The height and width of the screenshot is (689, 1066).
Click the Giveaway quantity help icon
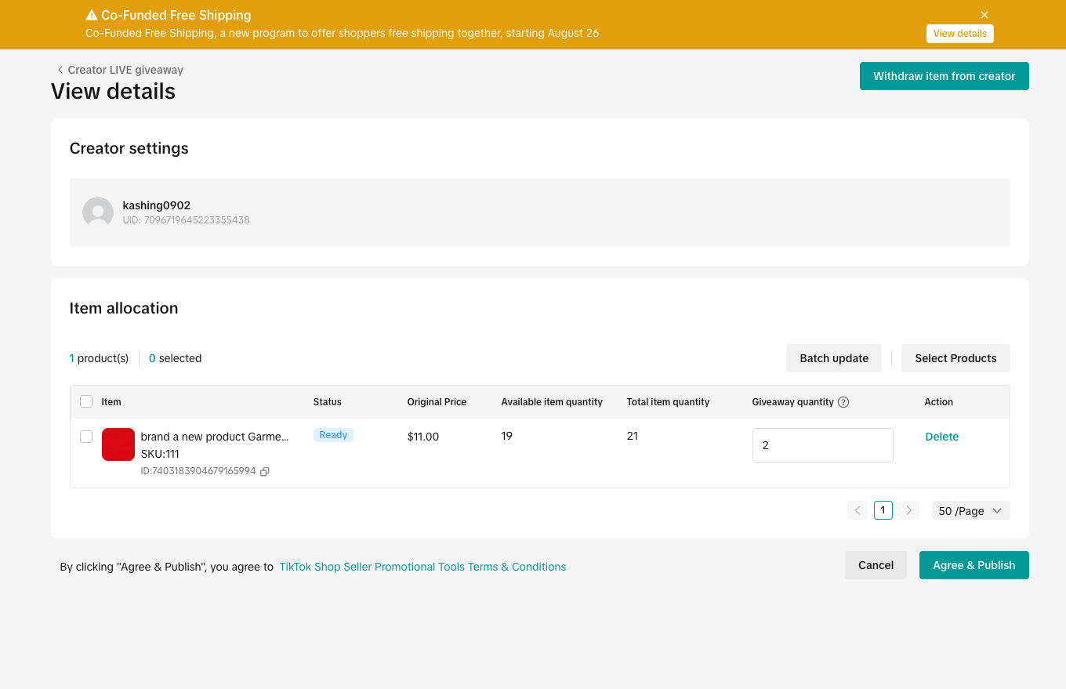pos(843,402)
